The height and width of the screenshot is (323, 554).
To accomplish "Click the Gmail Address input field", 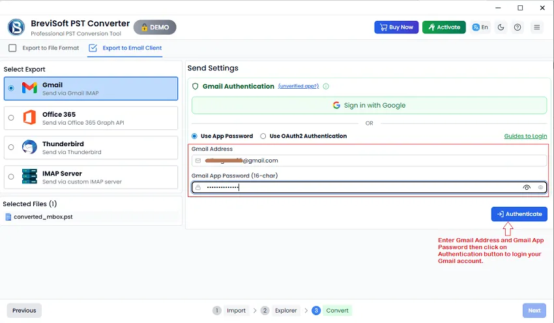I will (x=369, y=161).
